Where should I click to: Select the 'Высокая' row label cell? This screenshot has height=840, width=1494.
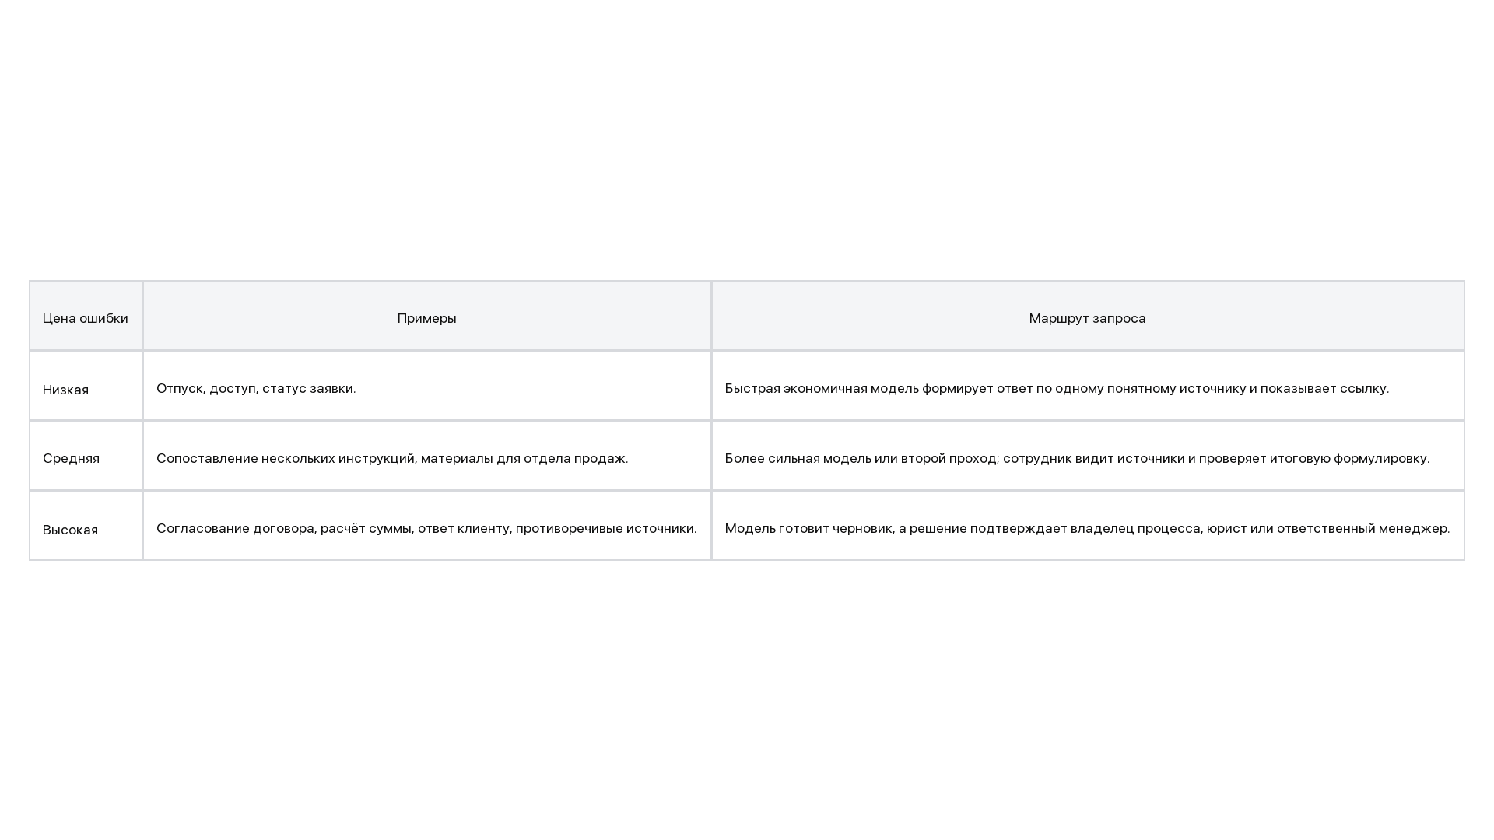(x=86, y=526)
